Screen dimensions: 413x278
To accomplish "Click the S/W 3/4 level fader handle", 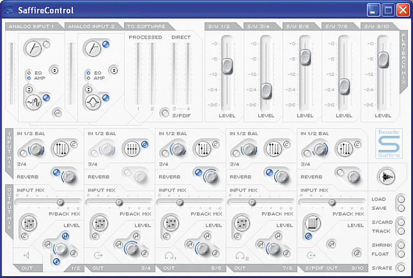I will click(266, 91).
